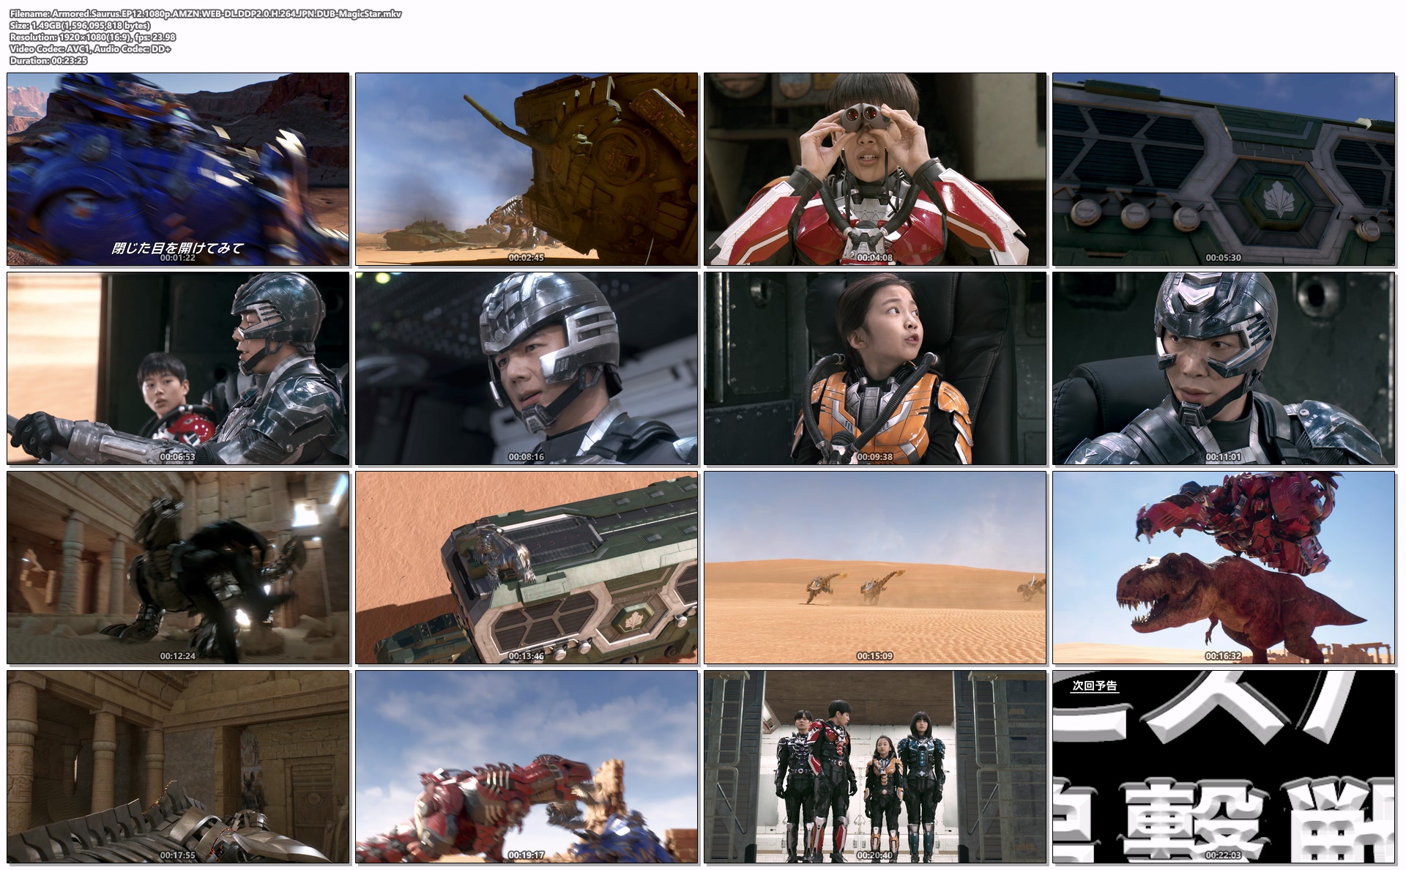The image size is (1406, 870).
Task: Open the temple ruins thumbnail at 00:17:55
Action: click(178, 767)
